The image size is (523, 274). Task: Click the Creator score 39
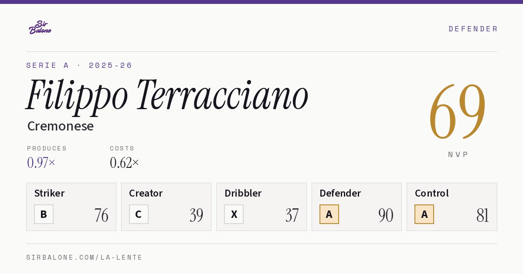pyautogui.click(x=196, y=215)
